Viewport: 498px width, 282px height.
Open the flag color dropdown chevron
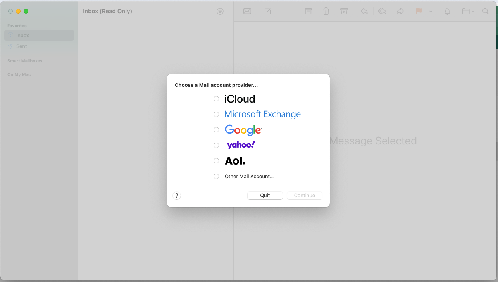coord(431,12)
